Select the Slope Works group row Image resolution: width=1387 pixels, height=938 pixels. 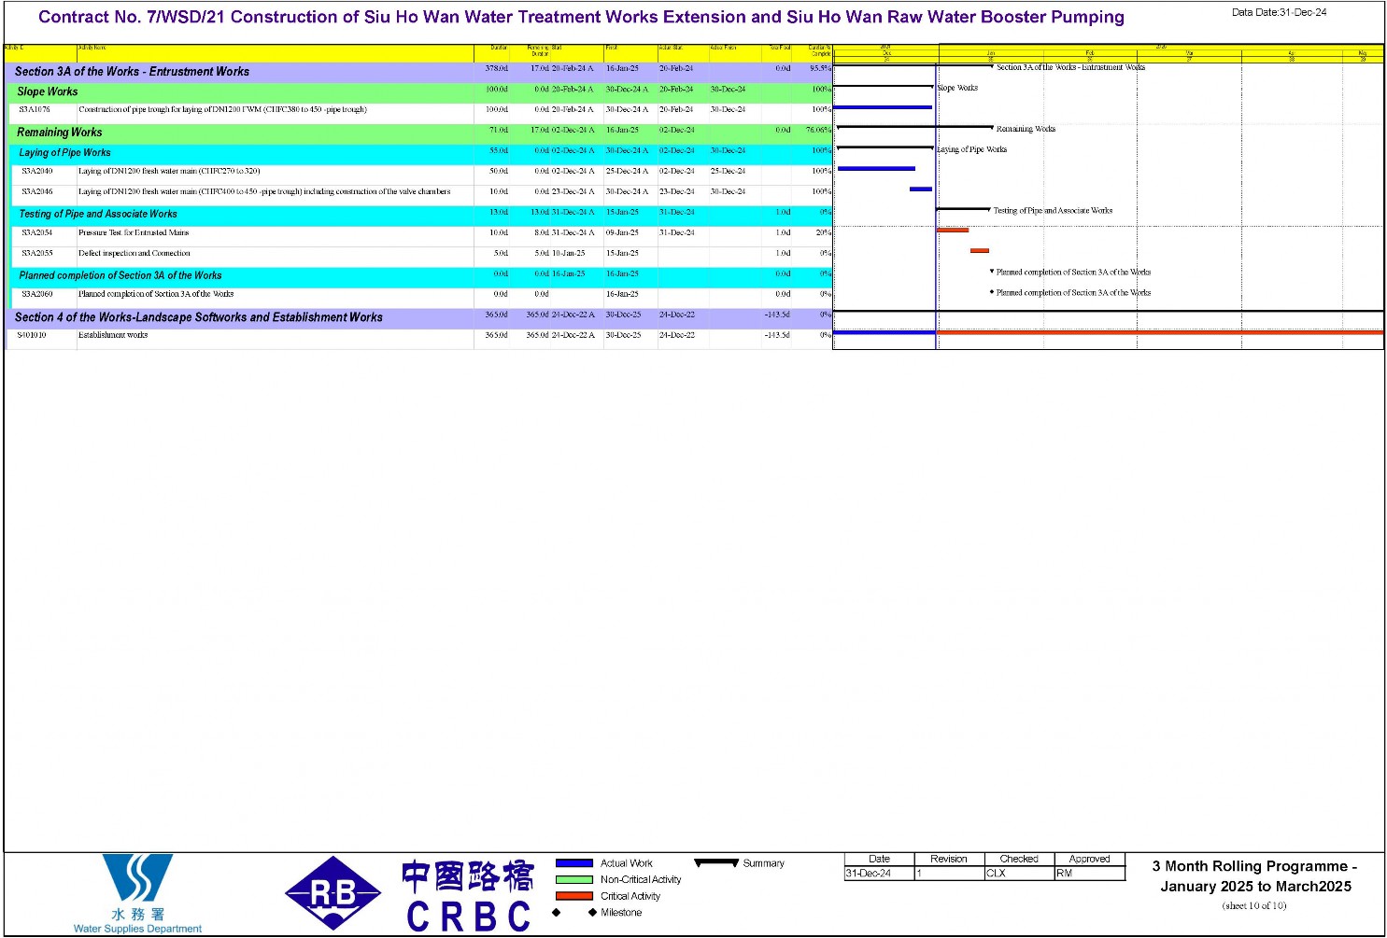pyautogui.click(x=418, y=91)
